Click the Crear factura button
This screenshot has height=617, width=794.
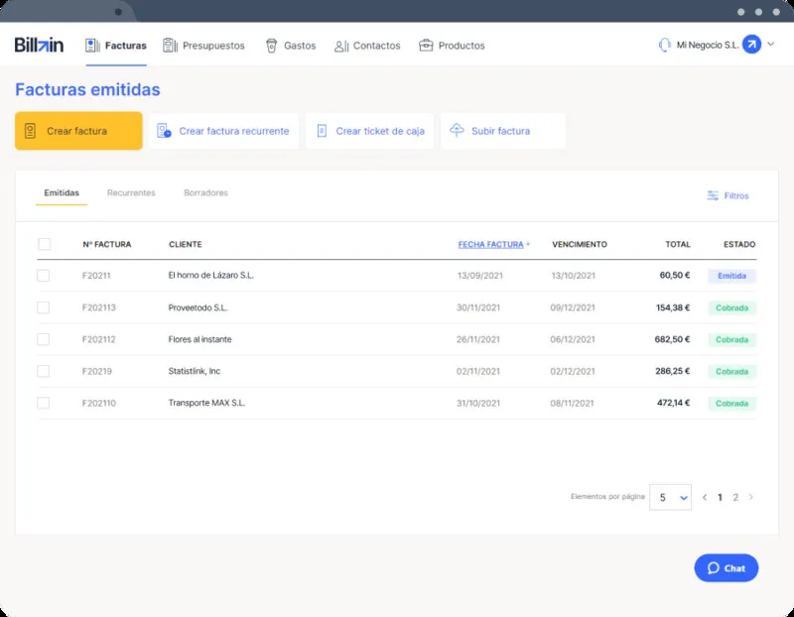click(78, 131)
